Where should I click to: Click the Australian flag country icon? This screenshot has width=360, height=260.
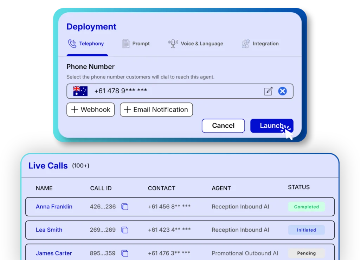tap(80, 91)
